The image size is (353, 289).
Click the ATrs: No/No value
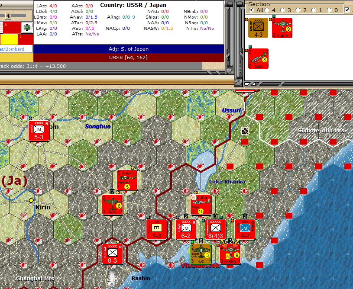point(92,34)
